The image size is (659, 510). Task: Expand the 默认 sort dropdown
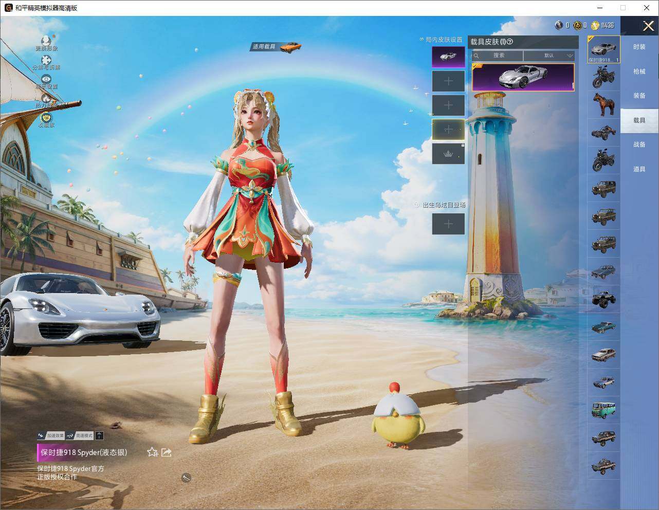(550, 56)
